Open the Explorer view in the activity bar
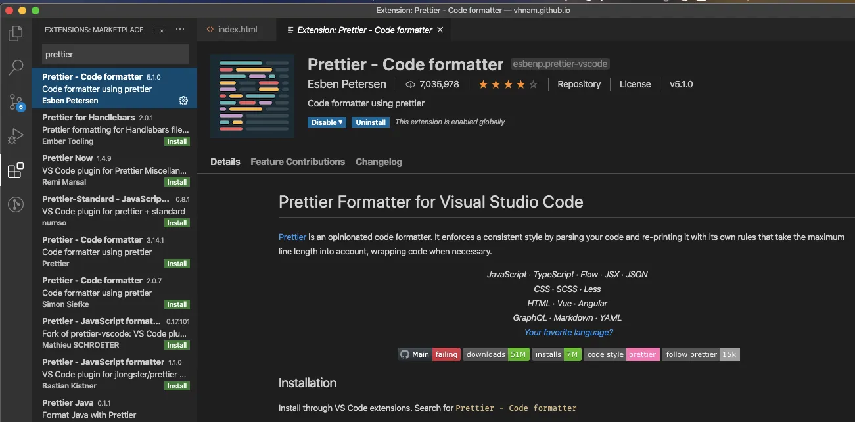This screenshot has height=422, width=855. click(15, 34)
